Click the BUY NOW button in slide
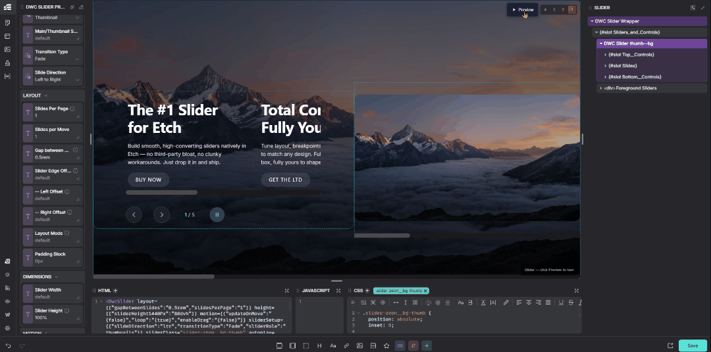This screenshot has height=352, width=711. pyautogui.click(x=148, y=180)
